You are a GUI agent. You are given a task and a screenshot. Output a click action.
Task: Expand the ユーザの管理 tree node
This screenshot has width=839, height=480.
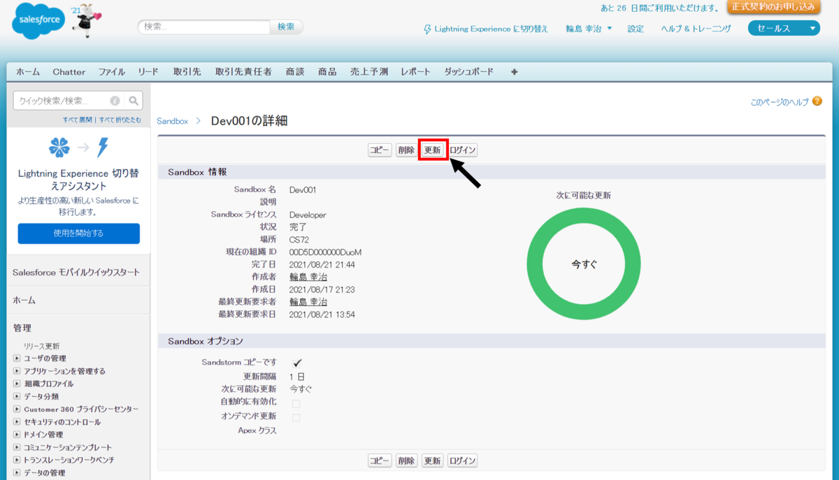[17, 358]
